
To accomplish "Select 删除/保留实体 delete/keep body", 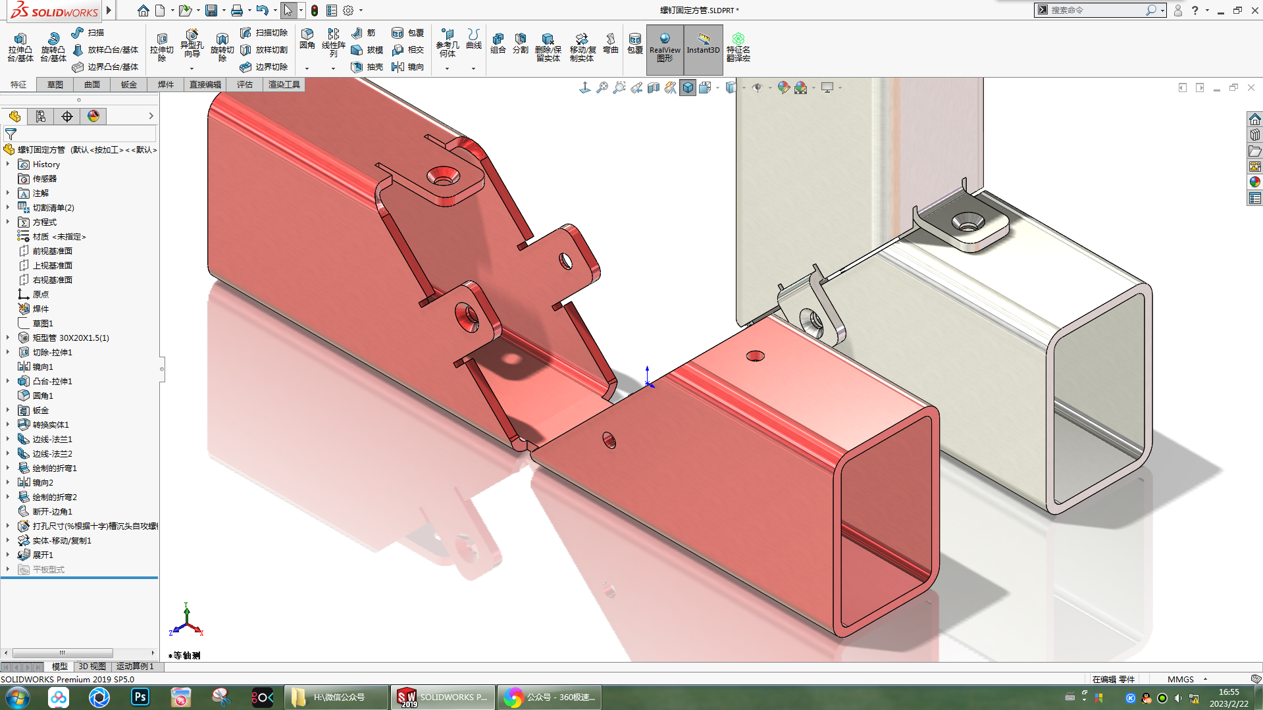I will (x=548, y=47).
